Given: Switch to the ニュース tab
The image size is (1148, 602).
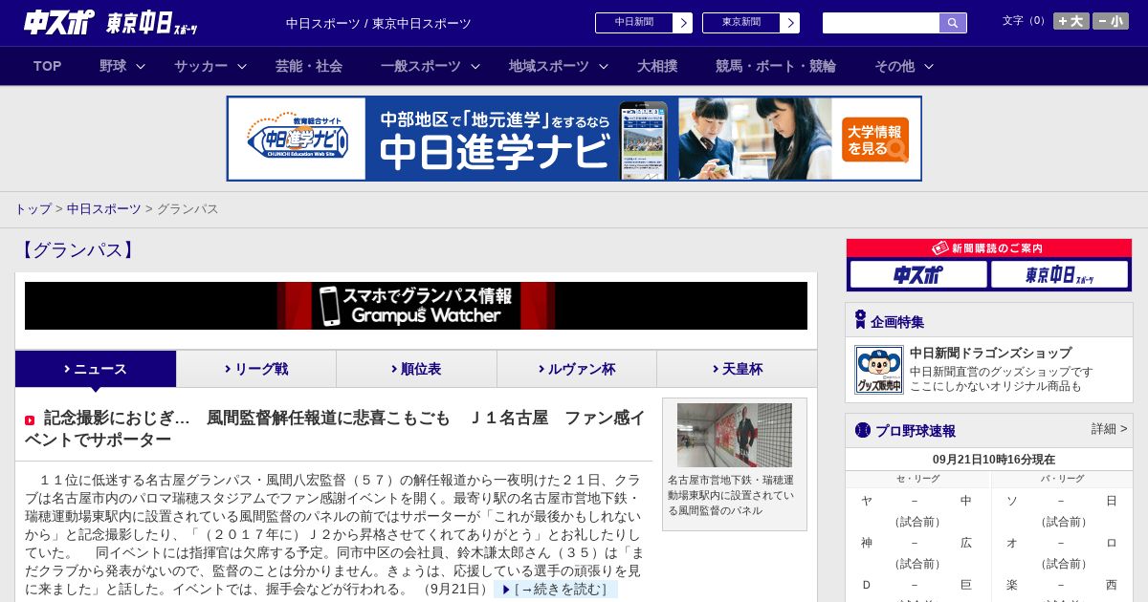Looking at the screenshot, I should coord(96,369).
